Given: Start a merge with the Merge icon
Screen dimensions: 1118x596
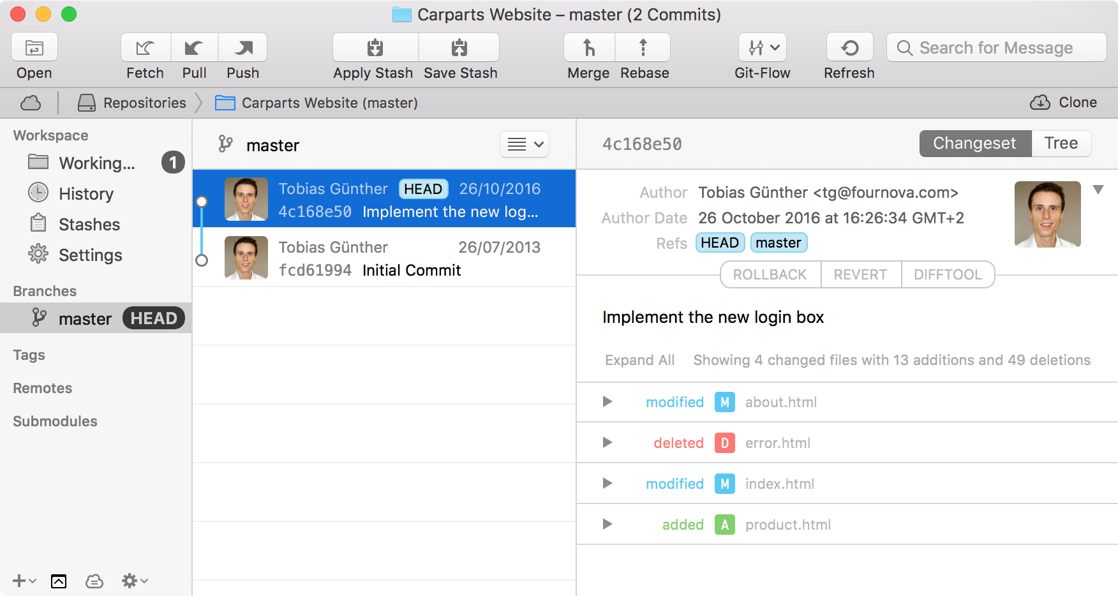Looking at the screenshot, I should click(x=589, y=48).
